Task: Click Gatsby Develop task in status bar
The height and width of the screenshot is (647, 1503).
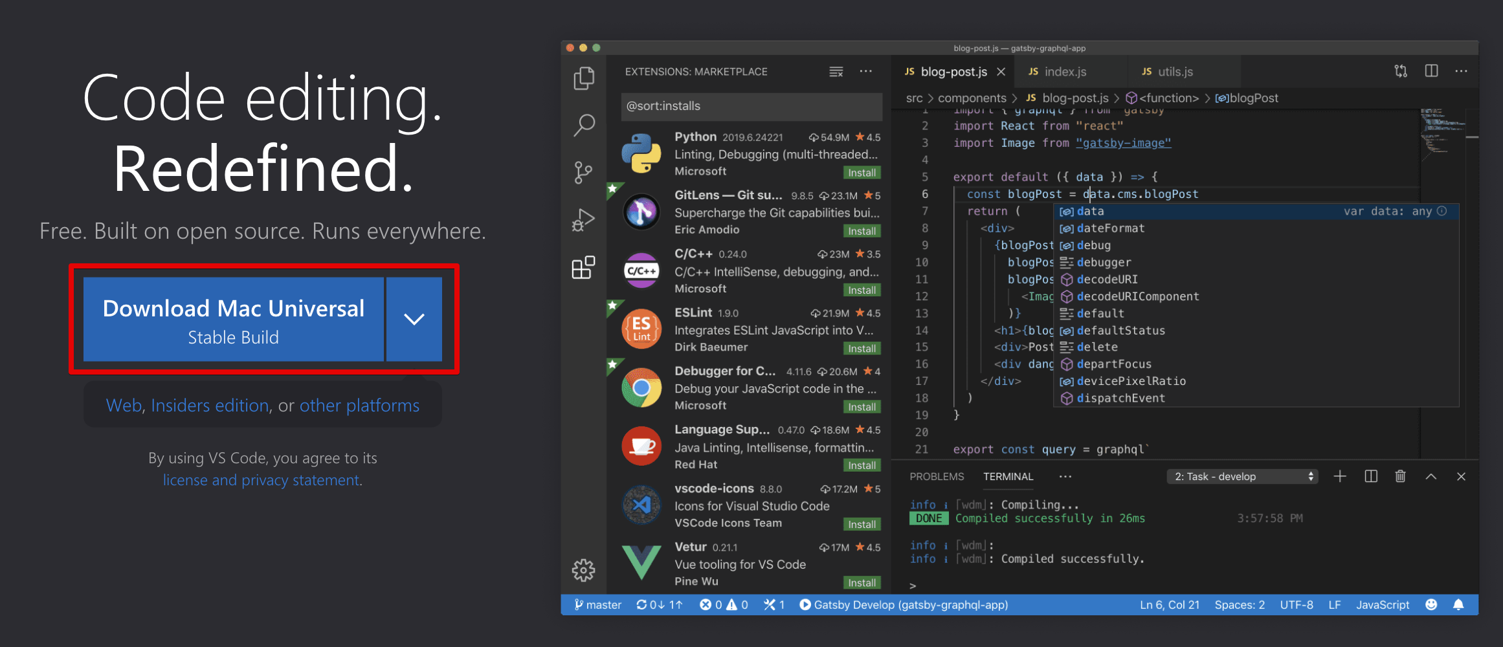Action: (904, 604)
